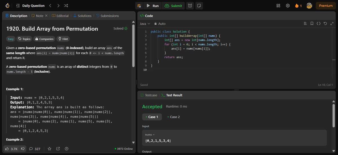Viewport: 338px width, 155px height.
Task: Click the format code lines icon
Action: click(x=305, y=24)
